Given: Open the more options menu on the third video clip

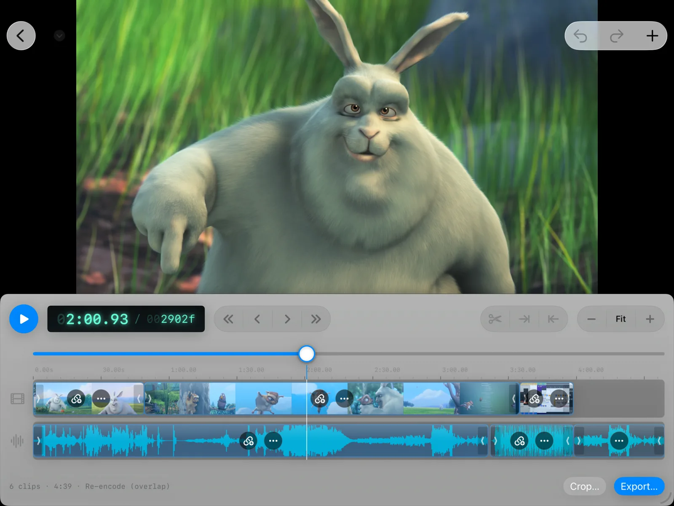Looking at the screenshot, I should click(559, 398).
